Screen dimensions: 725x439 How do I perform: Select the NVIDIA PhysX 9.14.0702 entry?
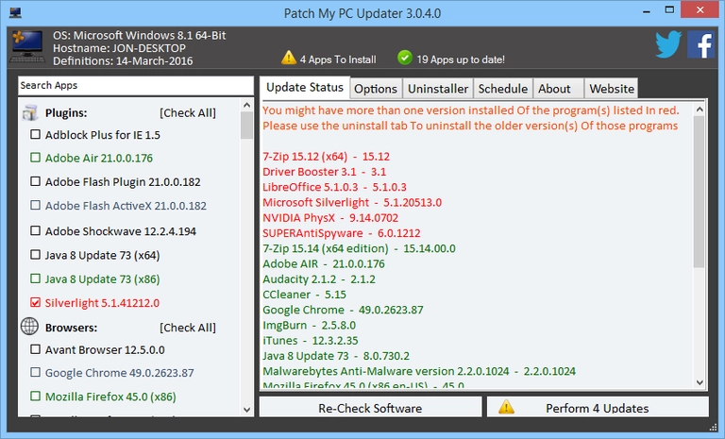click(330, 217)
